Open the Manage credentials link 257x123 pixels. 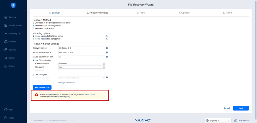point(67,83)
